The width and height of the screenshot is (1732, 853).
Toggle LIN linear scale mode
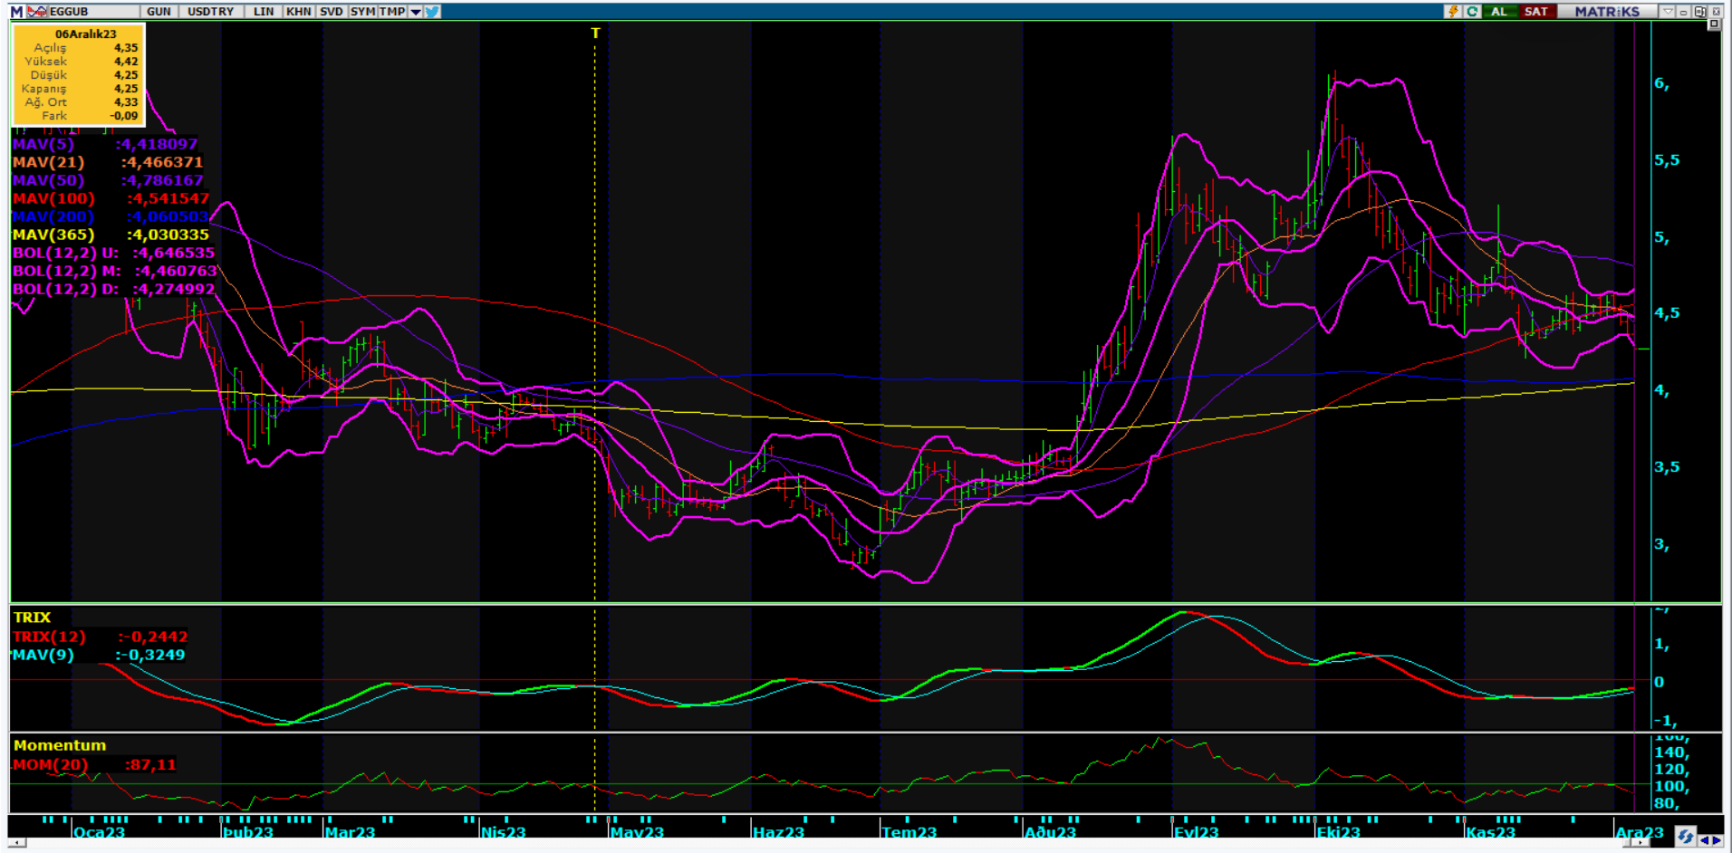[264, 11]
